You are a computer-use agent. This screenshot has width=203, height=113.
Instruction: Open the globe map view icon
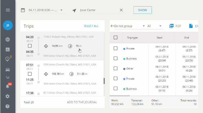tap(8, 39)
